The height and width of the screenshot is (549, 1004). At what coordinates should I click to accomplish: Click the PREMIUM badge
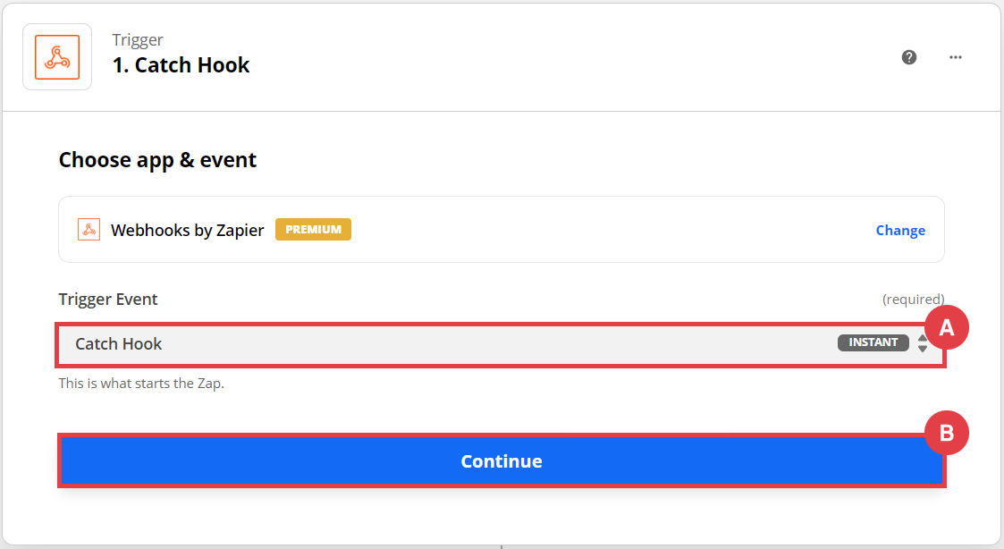point(313,230)
